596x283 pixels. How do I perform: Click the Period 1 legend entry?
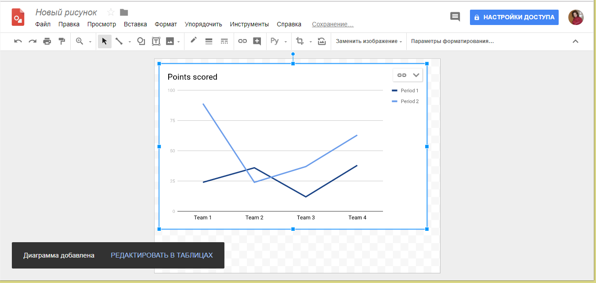point(405,91)
